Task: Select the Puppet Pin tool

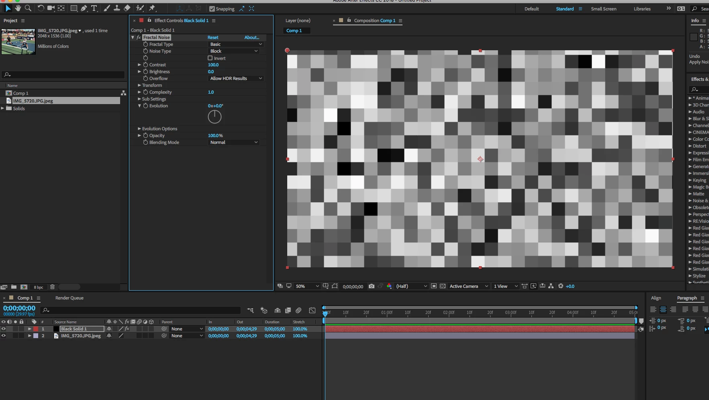Action: tap(152, 8)
